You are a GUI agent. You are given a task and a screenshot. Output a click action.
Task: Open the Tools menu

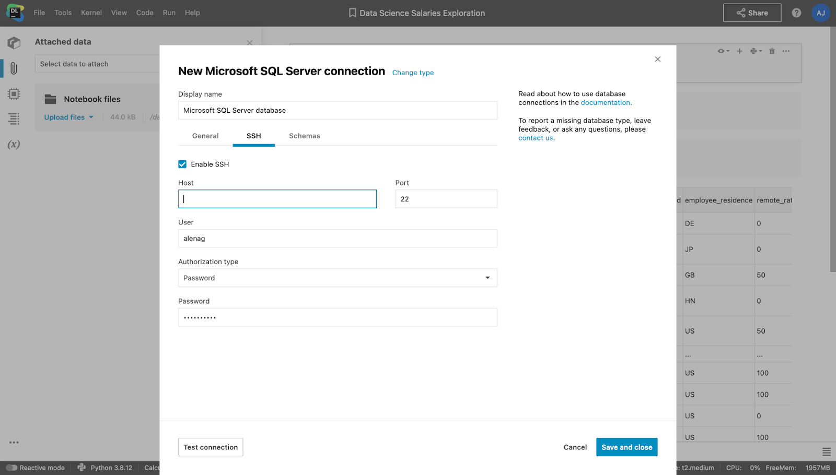tap(63, 13)
